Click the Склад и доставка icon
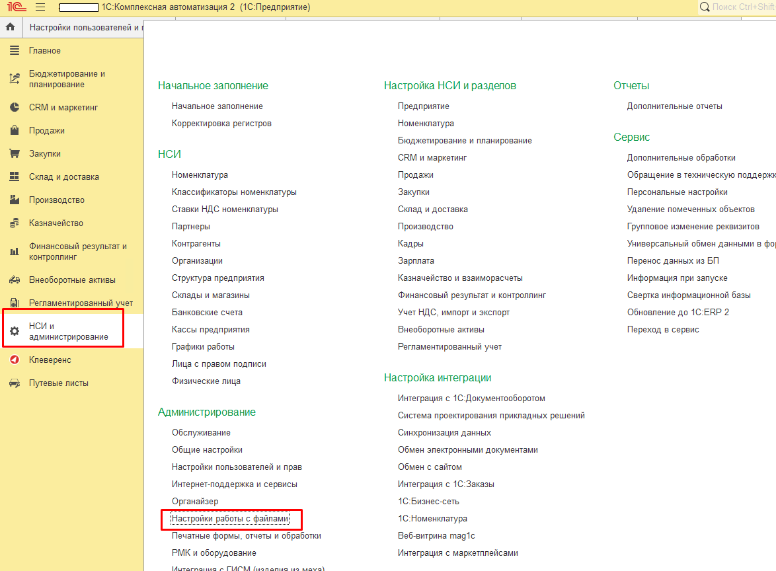776x571 pixels. tap(15, 176)
